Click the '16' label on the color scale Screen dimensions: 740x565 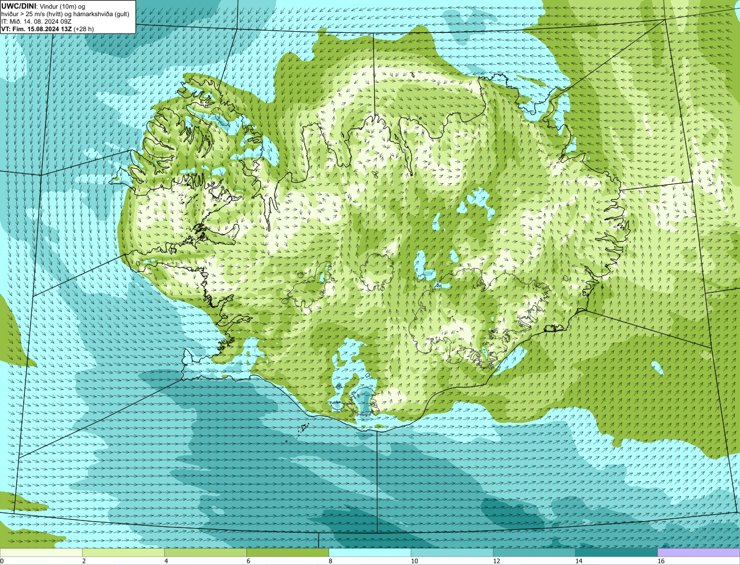pos(661,561)
